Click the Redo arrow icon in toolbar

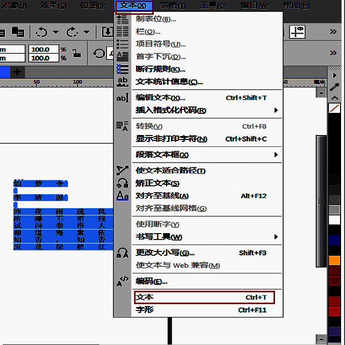coord(72,33)
